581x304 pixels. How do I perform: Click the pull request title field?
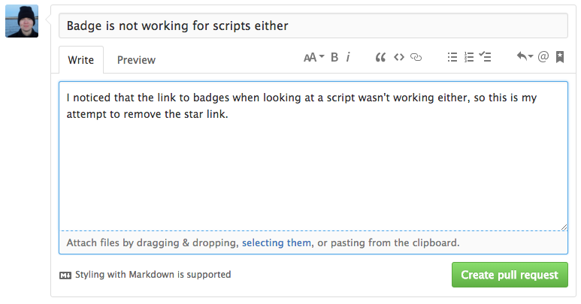313,26
